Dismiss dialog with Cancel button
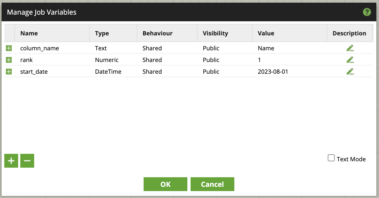The height and width of the screenshot is (198, 379). pyautogui.click(x=212, y=184)
